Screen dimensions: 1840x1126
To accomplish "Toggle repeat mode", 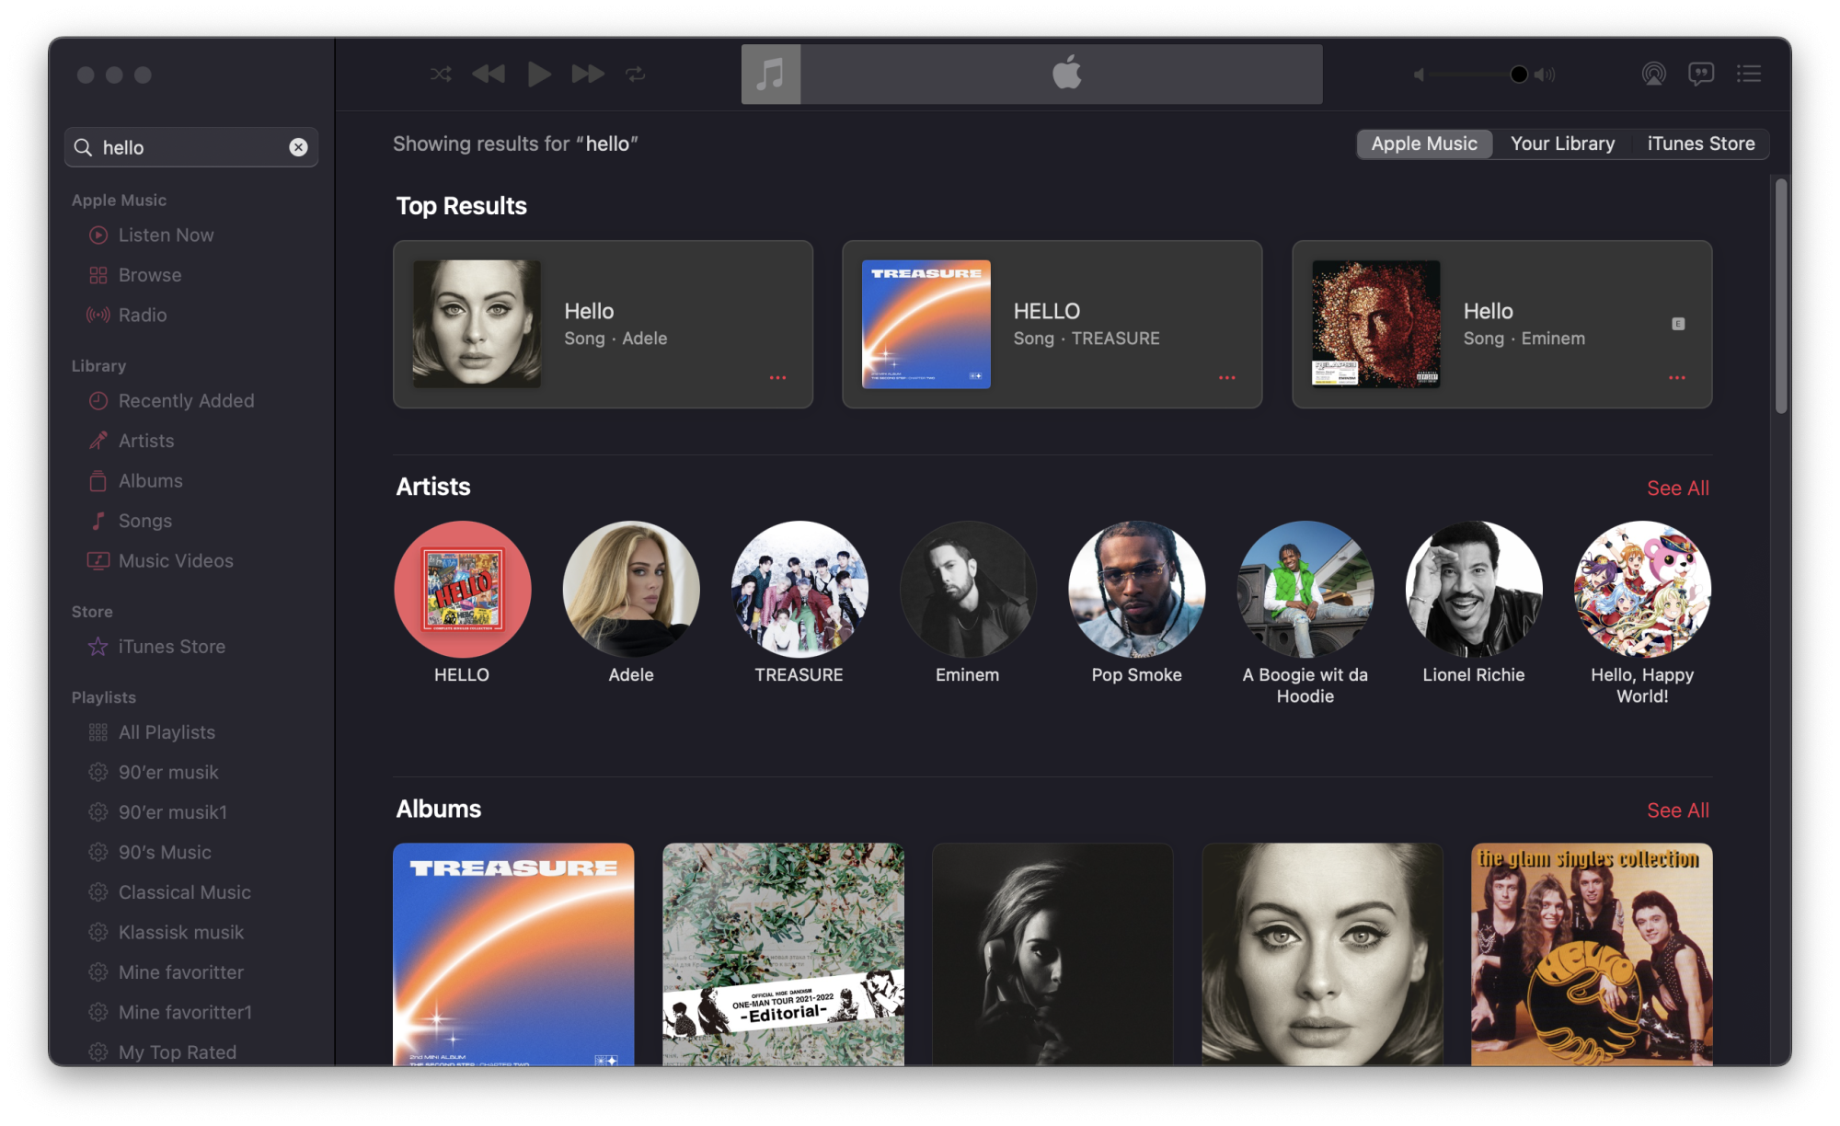I will [x=636, y=74].
